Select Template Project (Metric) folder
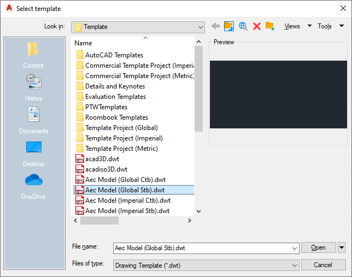This screenshot has height=277, width=352. click(x=117, y=149)
